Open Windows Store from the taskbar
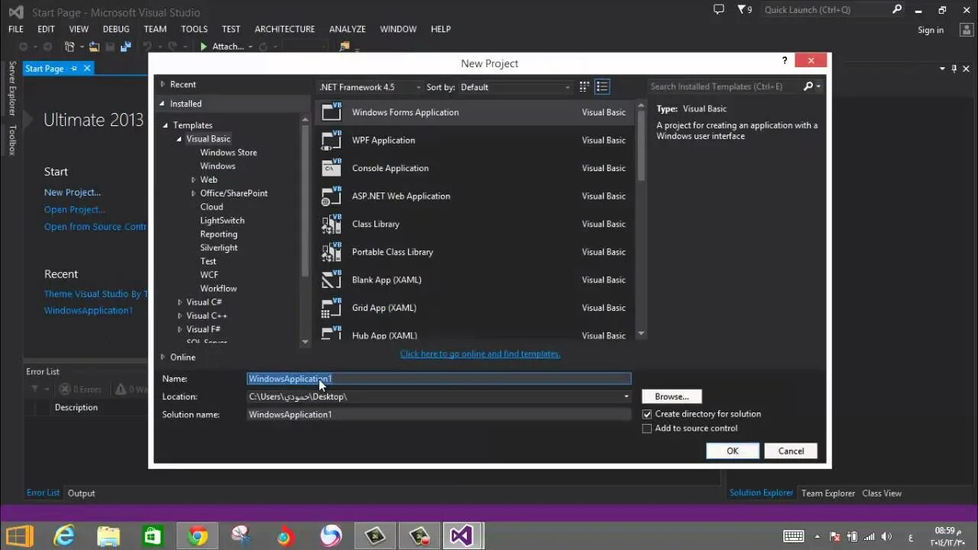Image resolution: width=978 pixels, height=550 pixels. pos(153,536)
